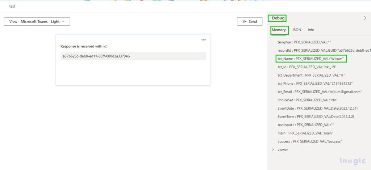The width and height of the screenshot is (371, 170).
Task: Click the Send button
Action: coord(250,21)
